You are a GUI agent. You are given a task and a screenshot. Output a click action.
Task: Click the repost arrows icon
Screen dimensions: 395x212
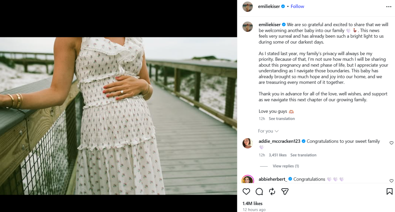pos(272,192)
